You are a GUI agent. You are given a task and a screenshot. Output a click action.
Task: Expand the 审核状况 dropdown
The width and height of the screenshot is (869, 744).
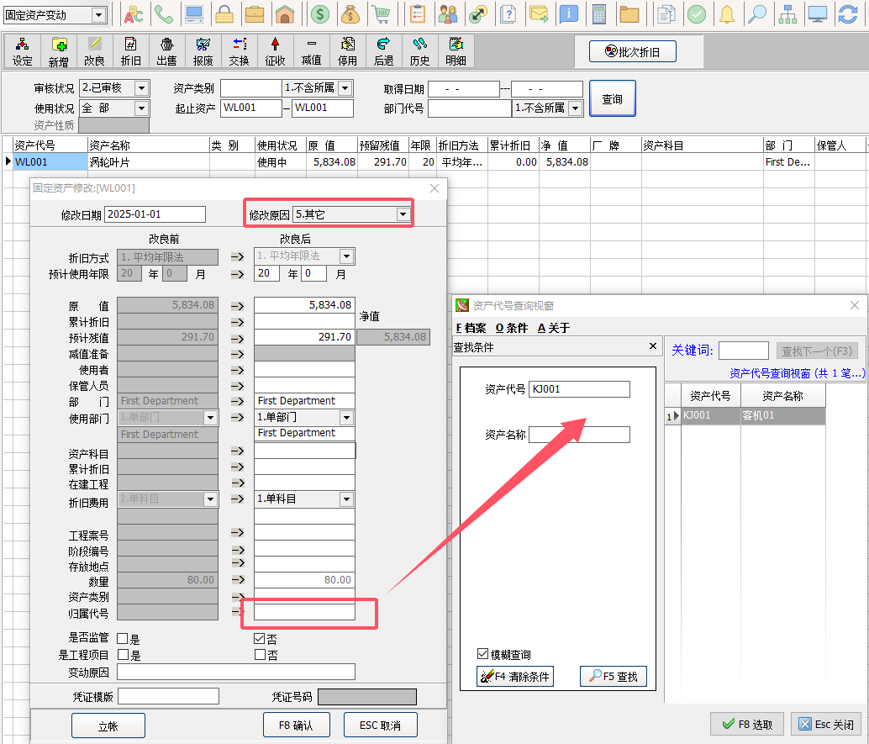(141, 88)
